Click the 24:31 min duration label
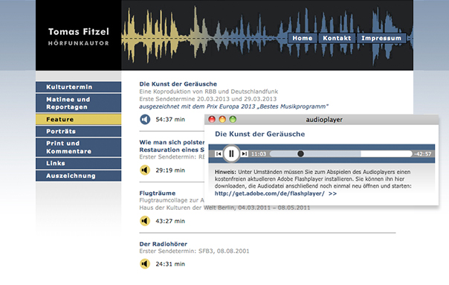 (170, 264)
